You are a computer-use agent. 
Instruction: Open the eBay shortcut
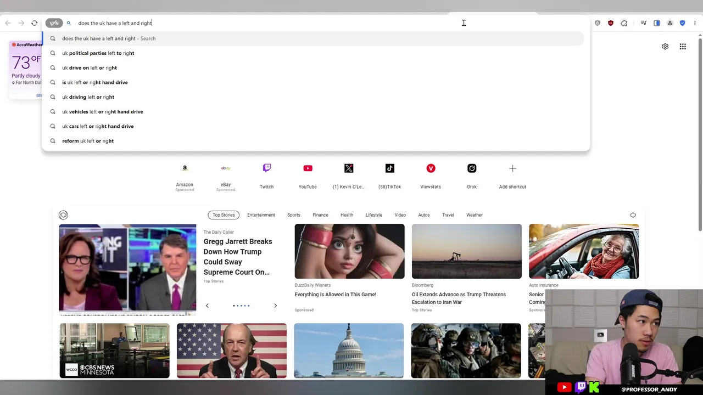[226, 176]
